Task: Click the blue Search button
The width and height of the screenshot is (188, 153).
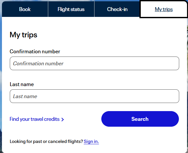Action: (x=140, y=119)
